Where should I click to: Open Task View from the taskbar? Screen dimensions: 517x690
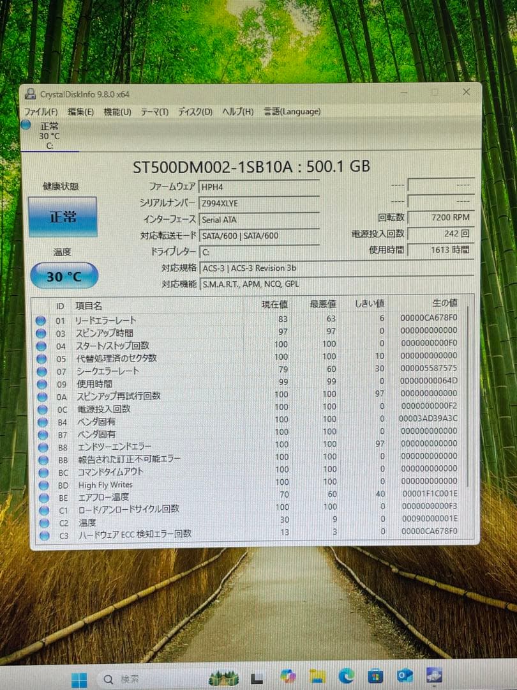[257, 678]
